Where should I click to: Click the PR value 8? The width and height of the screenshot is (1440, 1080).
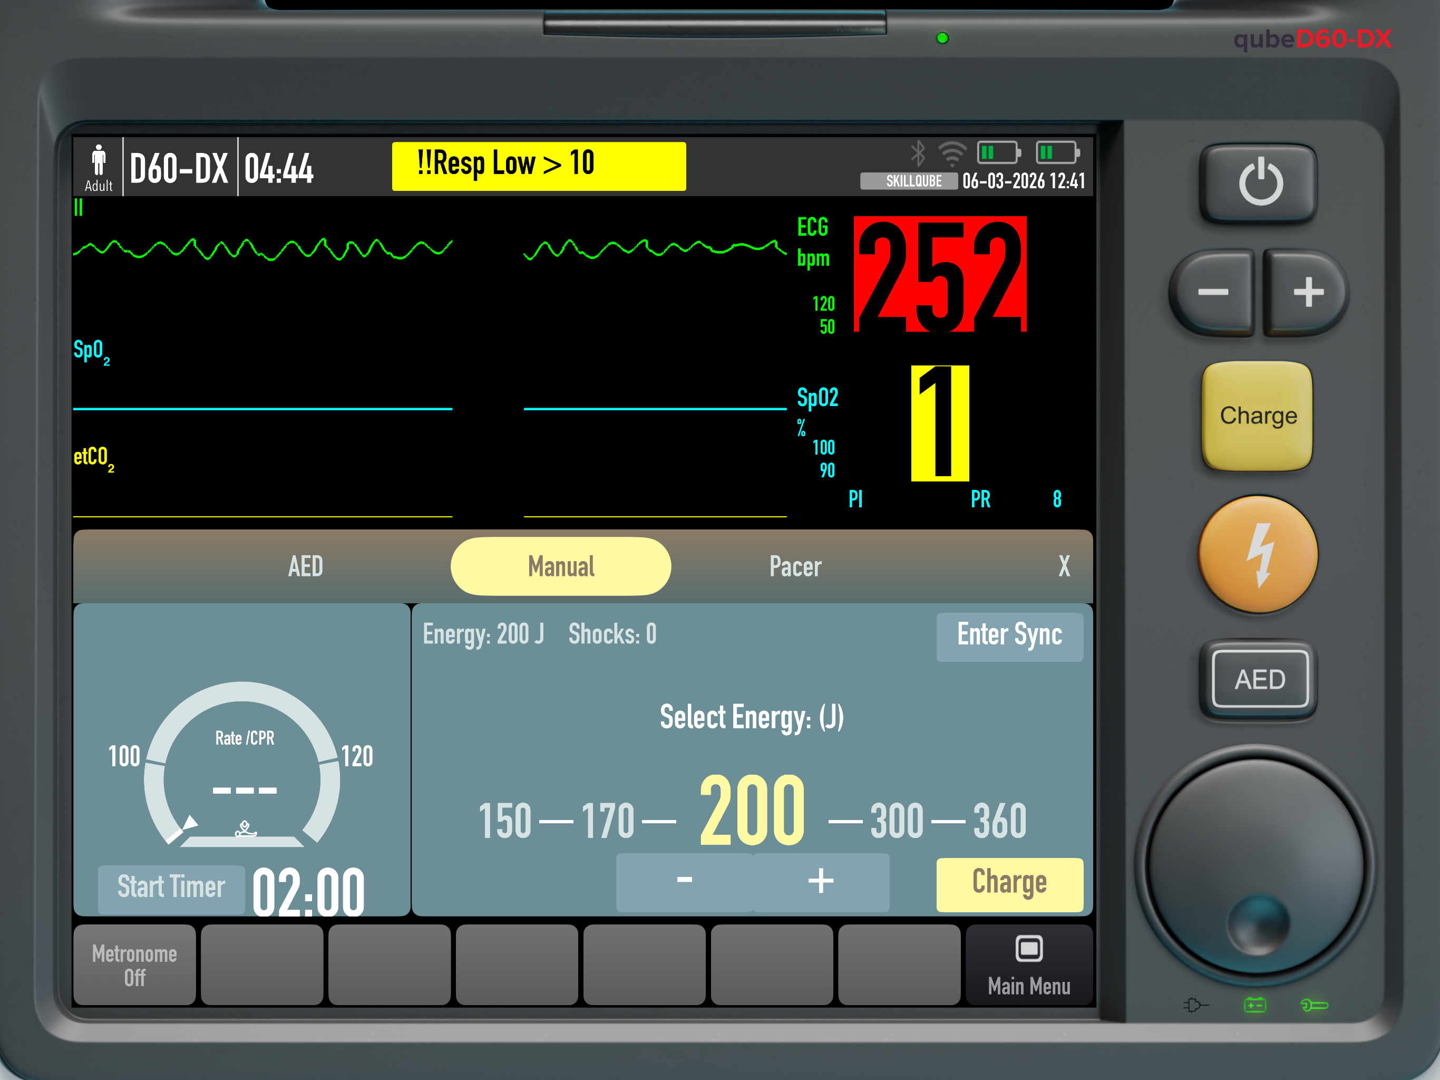1057,499
